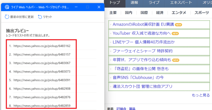This screenshot has height=110, width=212.
Task: Click the reset undo arrow icon
Action: pos(40,17)
